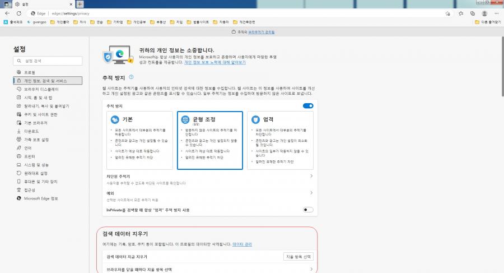
Task: Open the Edge '...' settings and more menu
Action: [x=496, y=13]
